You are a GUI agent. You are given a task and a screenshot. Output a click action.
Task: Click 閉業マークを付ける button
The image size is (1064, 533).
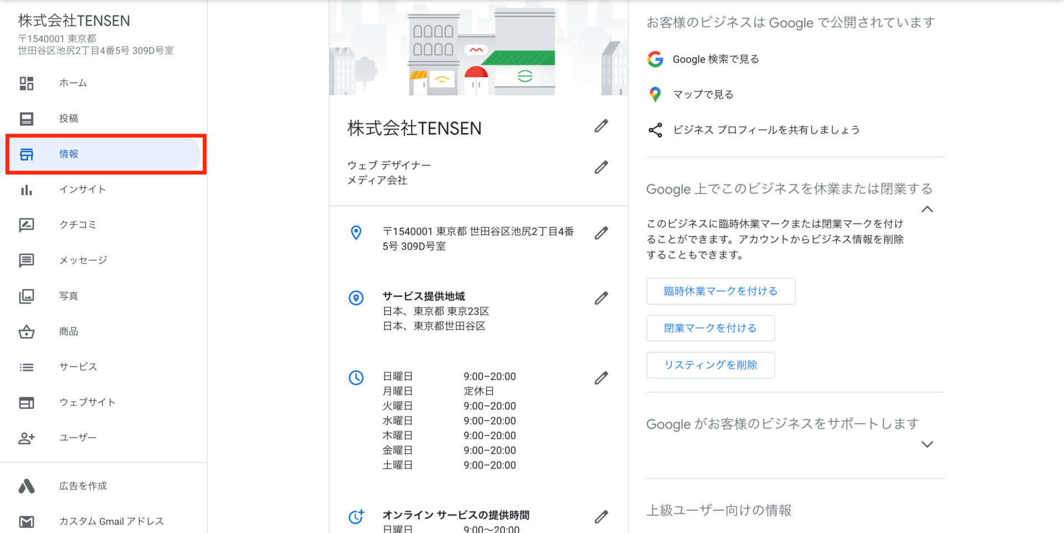[710, 328]
